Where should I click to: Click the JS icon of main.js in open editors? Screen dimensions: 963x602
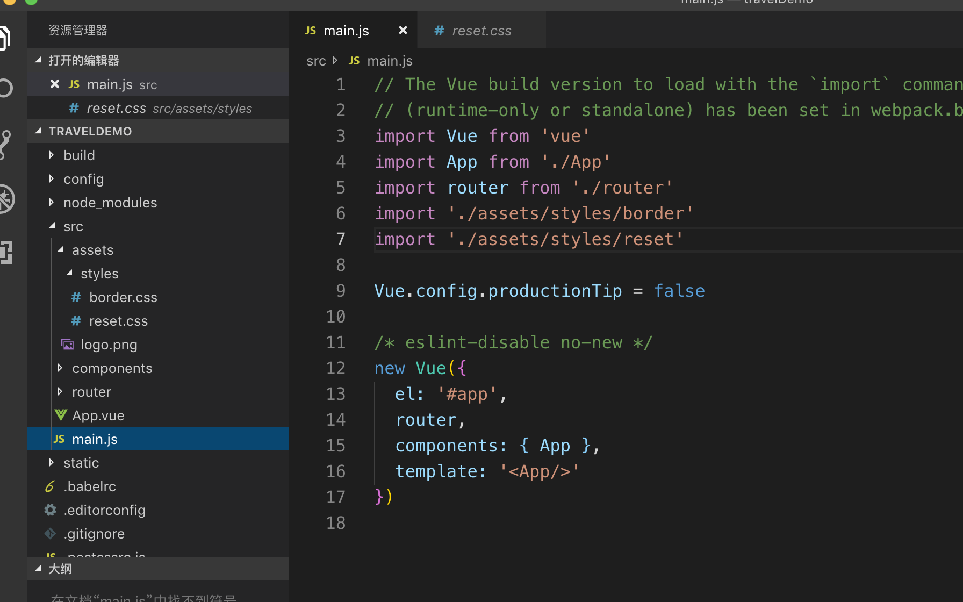click(74, 84)
